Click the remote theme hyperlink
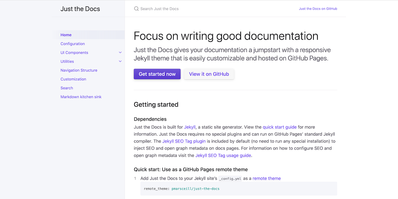 tap(266, 178)
